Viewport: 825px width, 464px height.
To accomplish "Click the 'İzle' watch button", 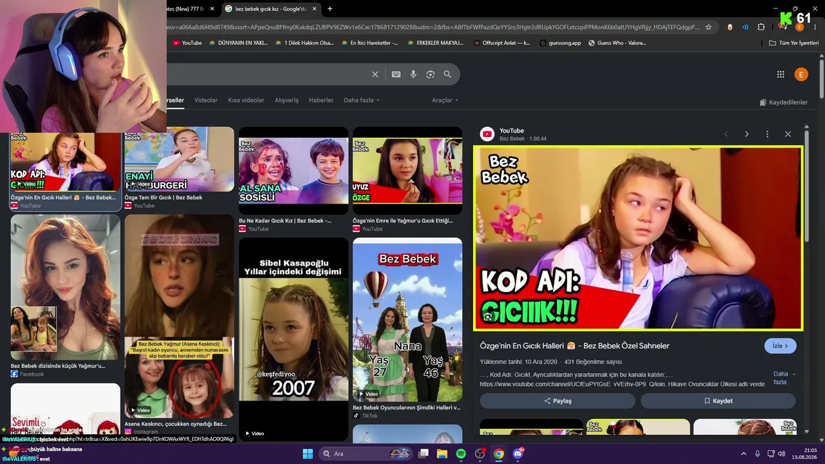I will pos(781,346).
